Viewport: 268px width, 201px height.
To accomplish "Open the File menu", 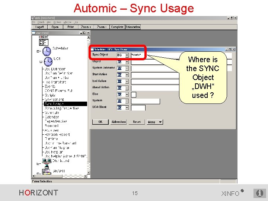I will coord(33,22).
